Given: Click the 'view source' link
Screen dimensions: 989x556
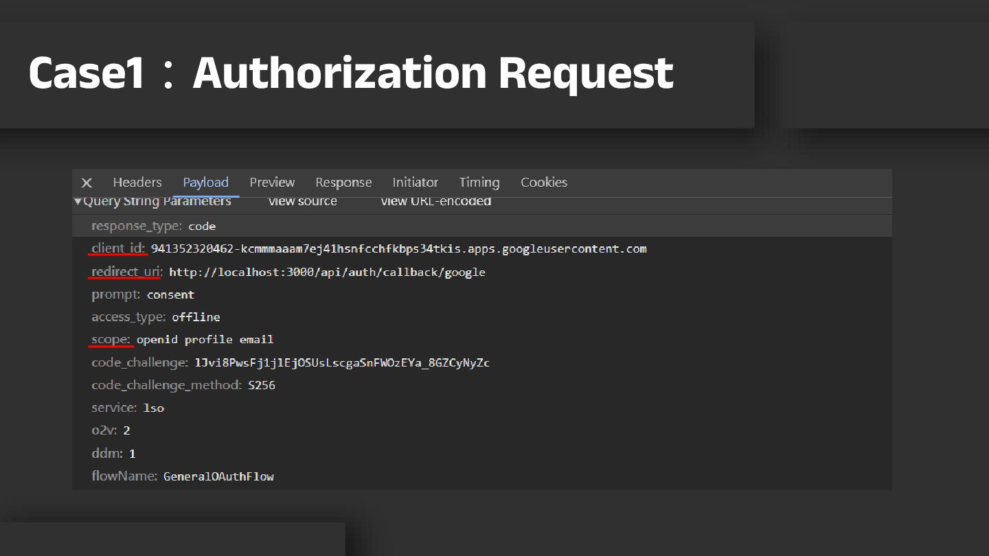Looking at the screenshot, I should pos(302,201).
